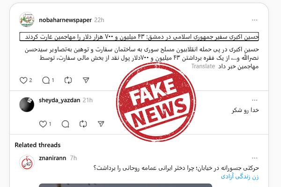This screenshot has height=187, width=281.
Task: Reply to sheyda_yazdan's comment
Action: [x=66, y=124]
